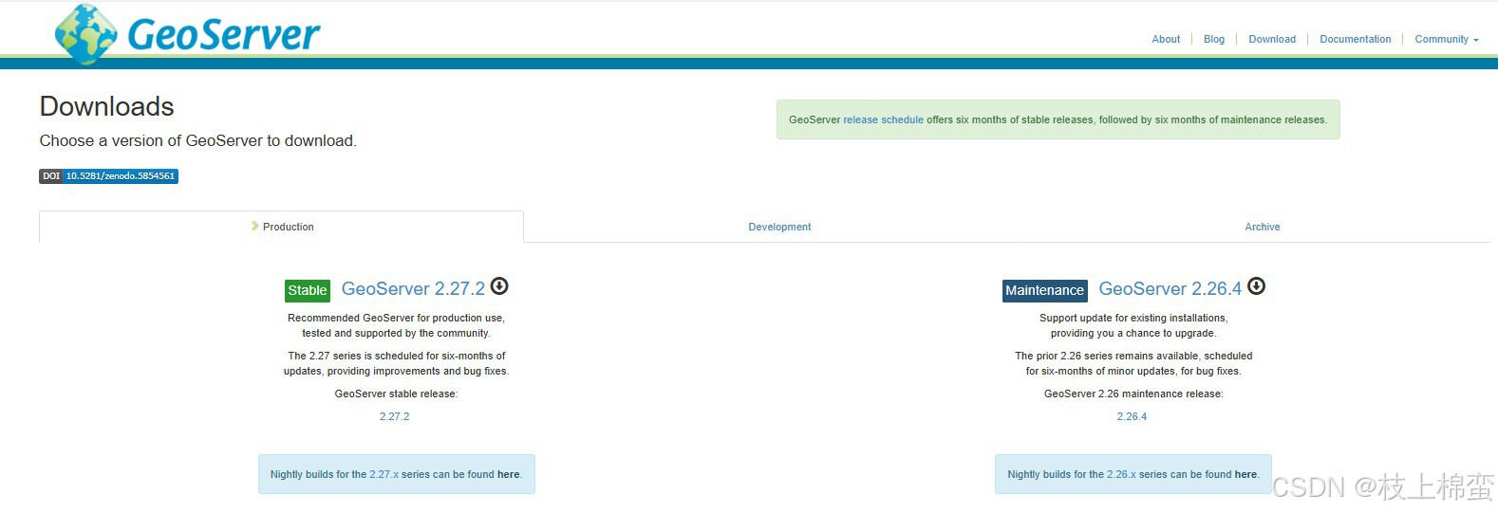Click 'Recommended GeoServer for production use' text
Image resolution: width=1498 pixels, height=513 pixels.
point(396,318)
